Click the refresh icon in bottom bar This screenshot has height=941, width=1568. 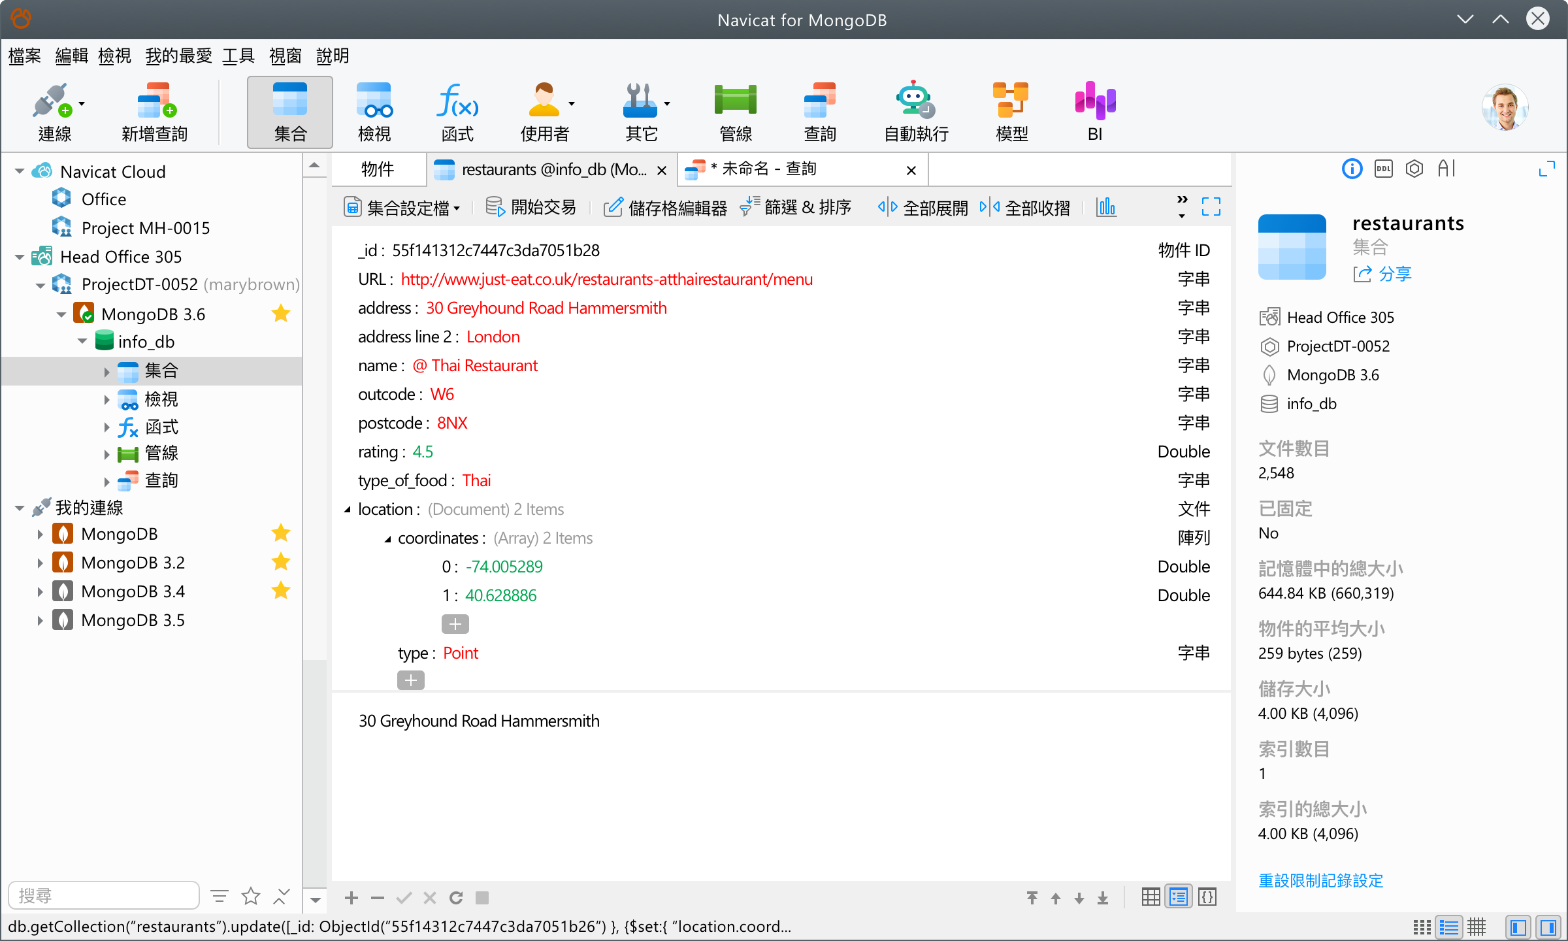pyautogui.click(x=456, y=898)
